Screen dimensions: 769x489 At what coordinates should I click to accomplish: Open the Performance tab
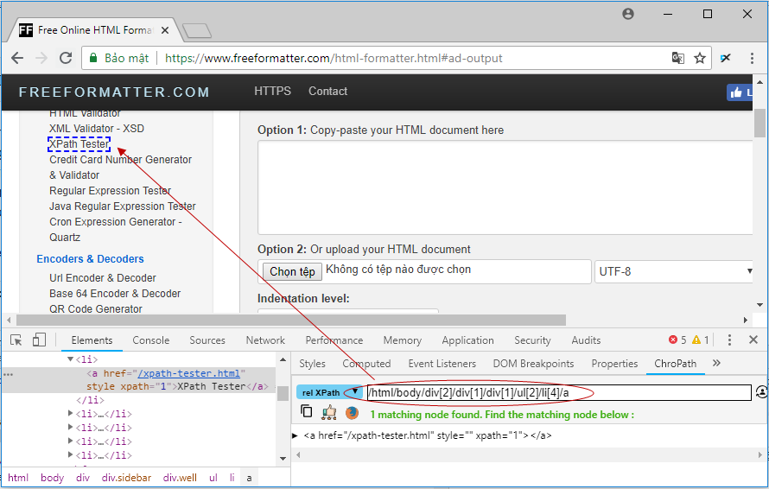tap(334, 340)
